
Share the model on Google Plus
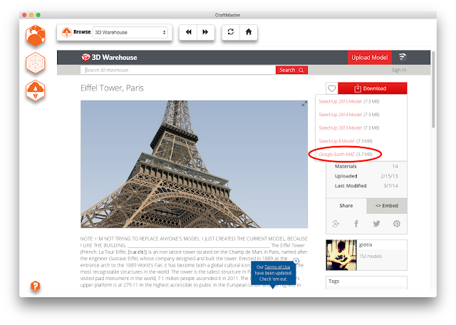[x=336, y=224]
